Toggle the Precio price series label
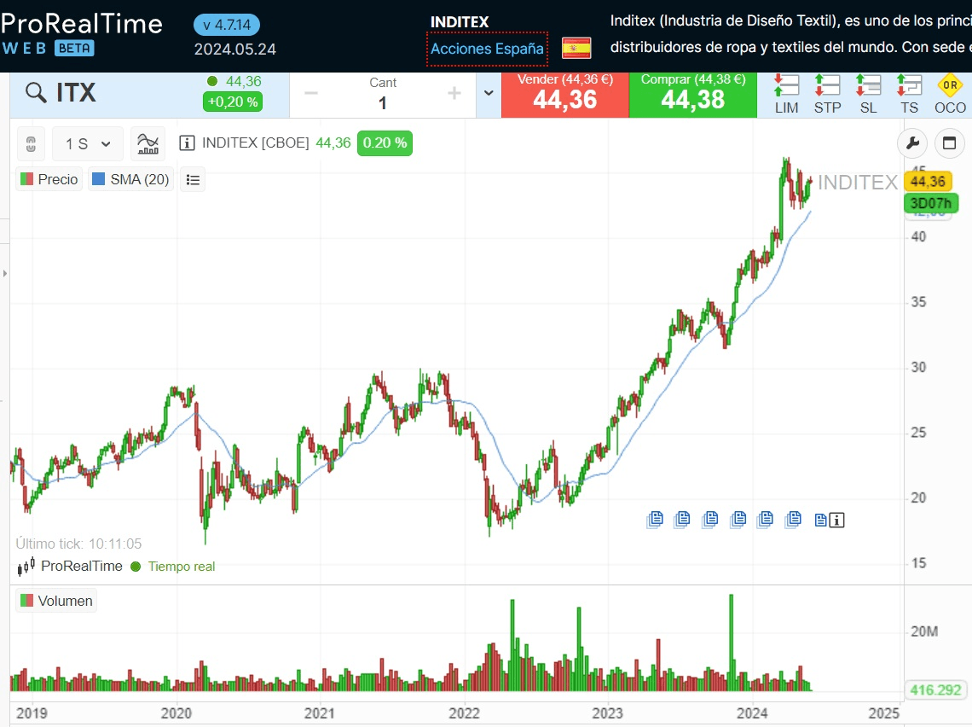The image size is (972, 727). point(49,179)
